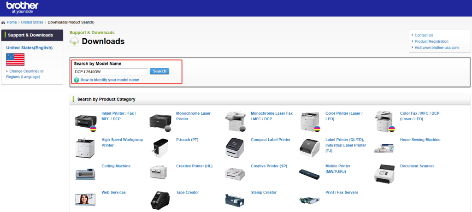Click the Creative Printer (HL) image
Screen dimensions: 472x212
click(159, 172)
